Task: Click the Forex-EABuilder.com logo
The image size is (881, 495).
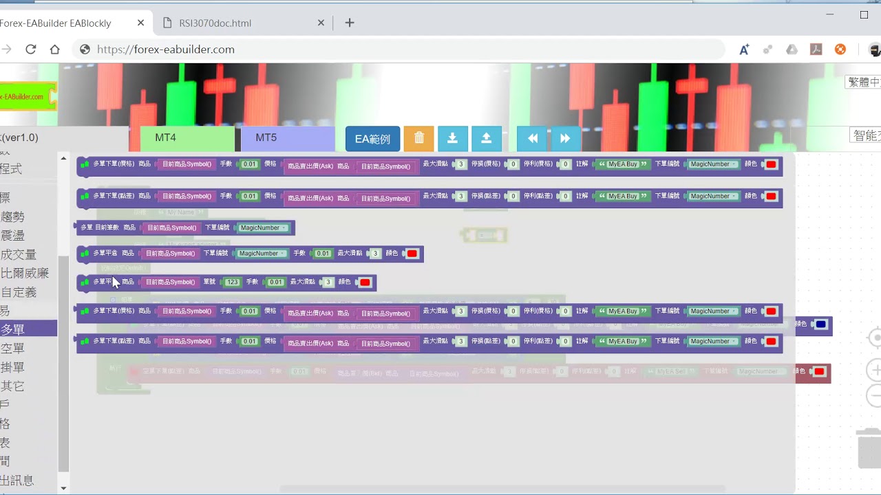Action: click(x=28, y=96)
